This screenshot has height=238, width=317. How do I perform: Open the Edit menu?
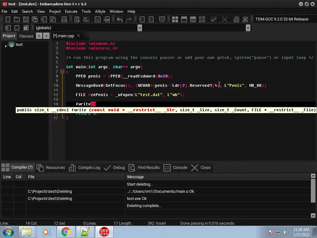[x=14, y=11]
